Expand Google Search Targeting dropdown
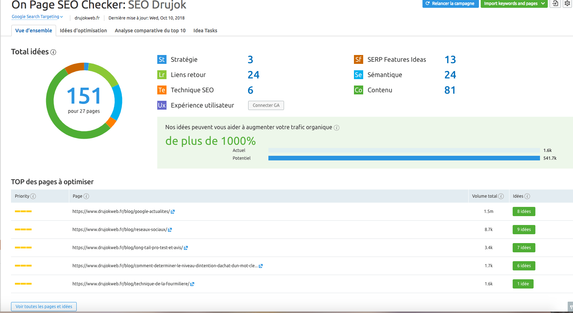Screen dimensions: 573x313 [x=37, y=17]
